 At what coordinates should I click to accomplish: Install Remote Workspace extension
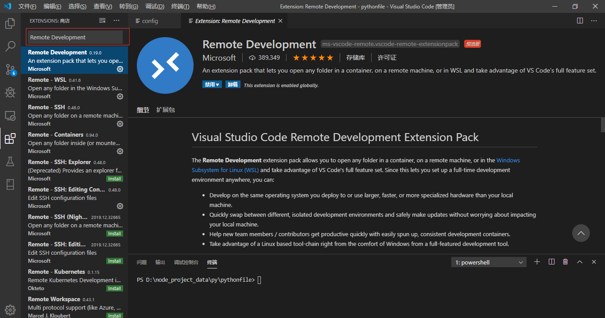(115, 316)
